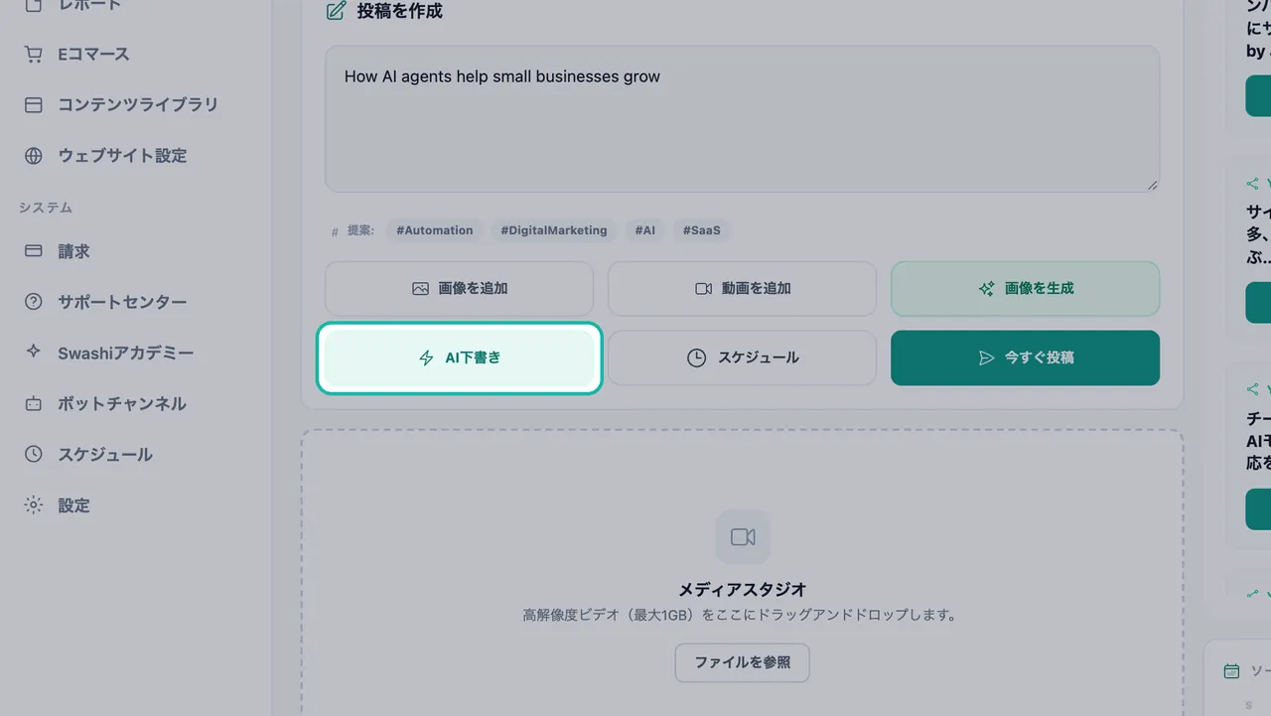Click the スケジュール button in the post composer
Viewport: 1271px width, 716px height.
[742, 358]
